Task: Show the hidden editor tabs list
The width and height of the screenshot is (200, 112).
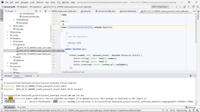Action: [x=194, y=11]
